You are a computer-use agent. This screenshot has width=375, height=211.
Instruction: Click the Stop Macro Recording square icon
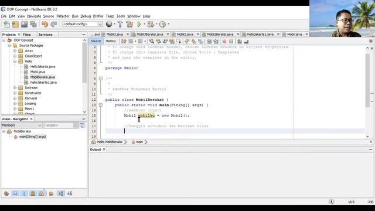click(231, 41)
